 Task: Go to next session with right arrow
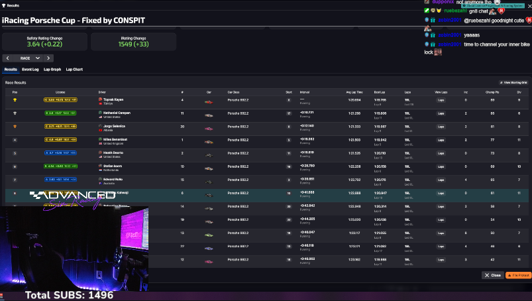(48, 58)
